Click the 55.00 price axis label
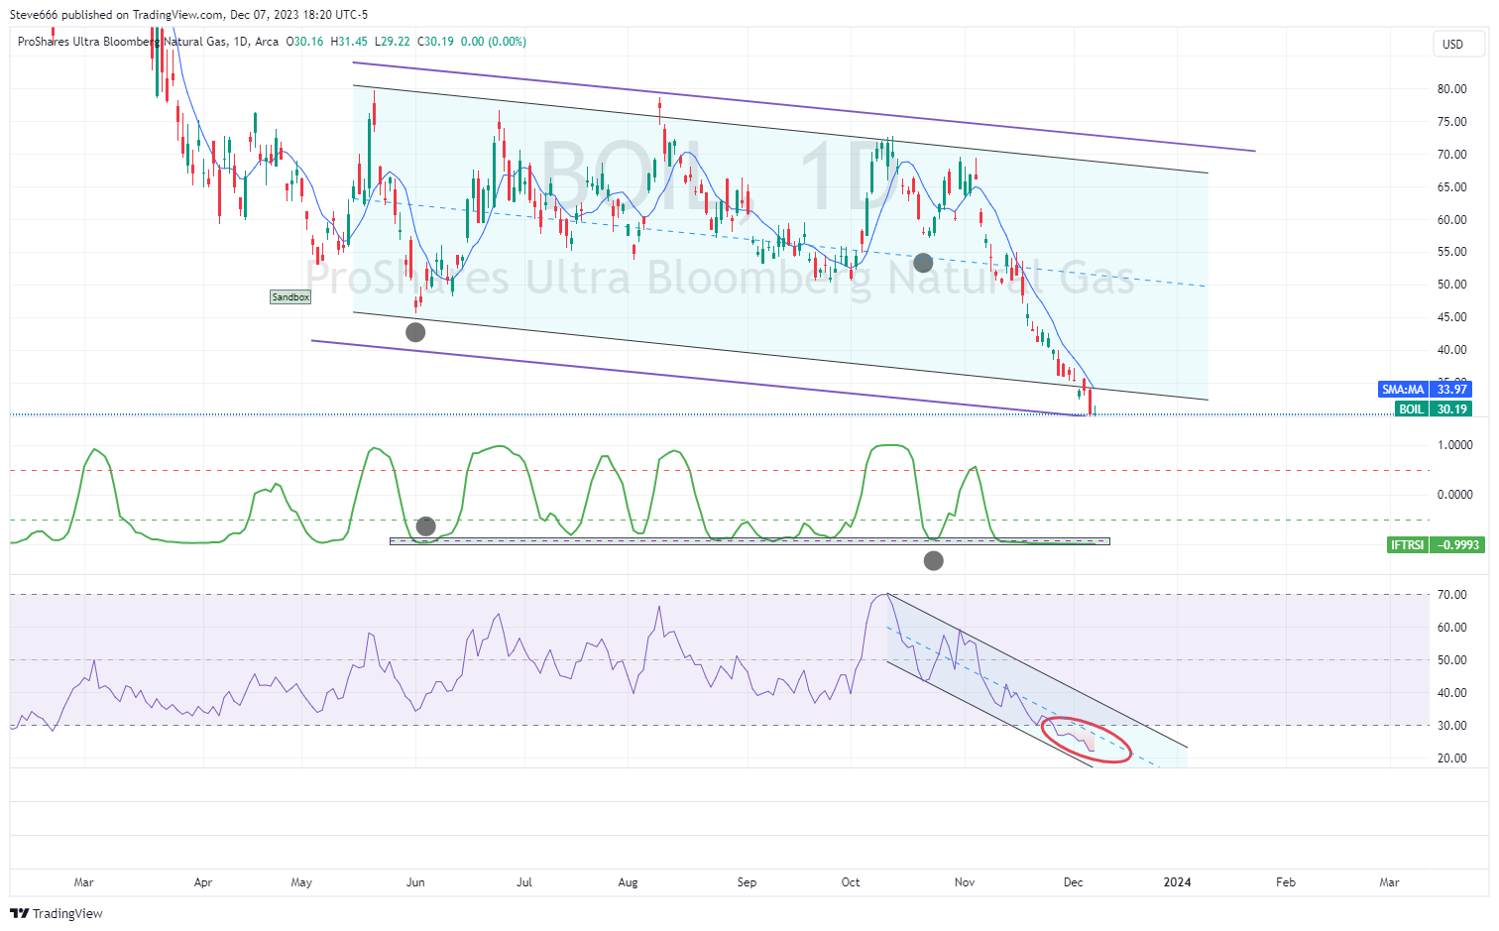This screenshot has height=931, width=1499. pyautogui.click(x=1452, y=252)
